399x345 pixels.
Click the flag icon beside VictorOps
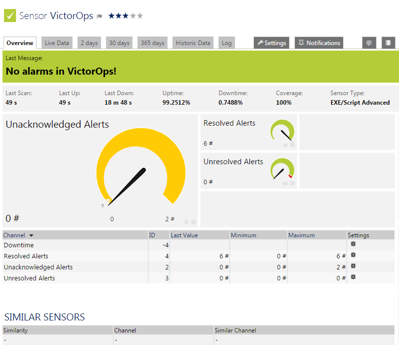(99, 17)
